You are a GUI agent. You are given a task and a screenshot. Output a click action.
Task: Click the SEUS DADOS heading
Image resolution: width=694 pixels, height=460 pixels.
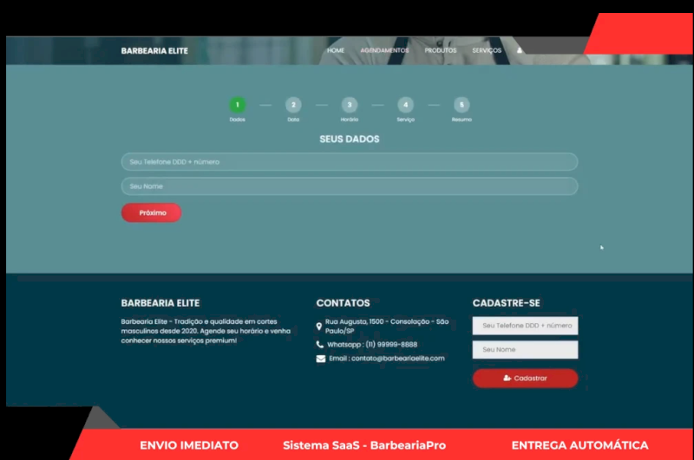coord(350,139)
